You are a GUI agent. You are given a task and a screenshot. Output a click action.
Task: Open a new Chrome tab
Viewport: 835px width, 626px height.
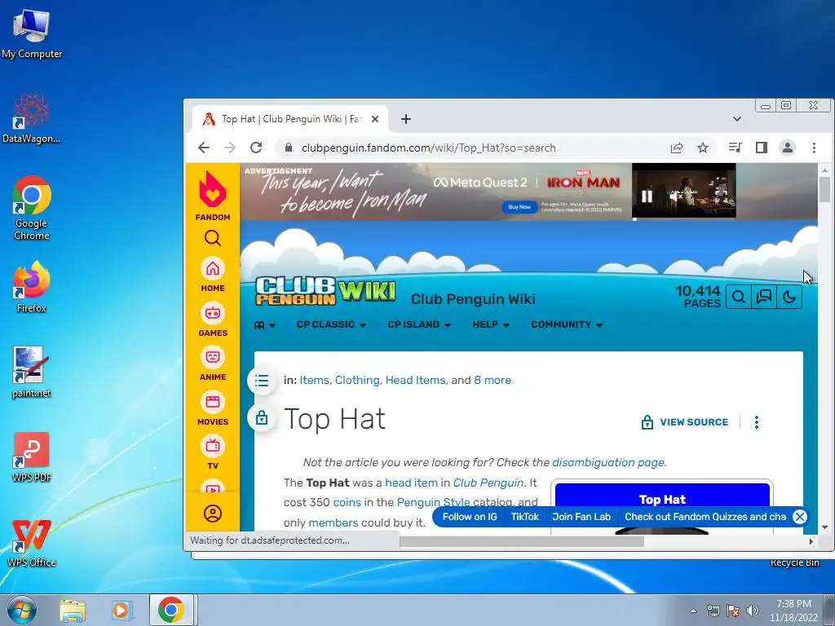pos(406,119)
